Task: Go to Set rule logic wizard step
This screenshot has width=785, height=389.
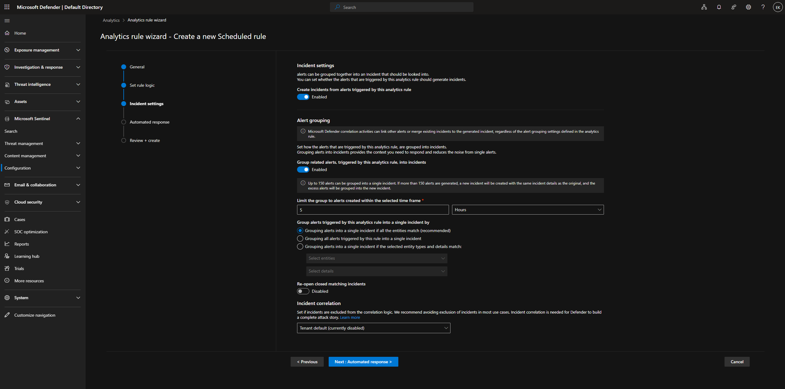Action: [142, 85]
